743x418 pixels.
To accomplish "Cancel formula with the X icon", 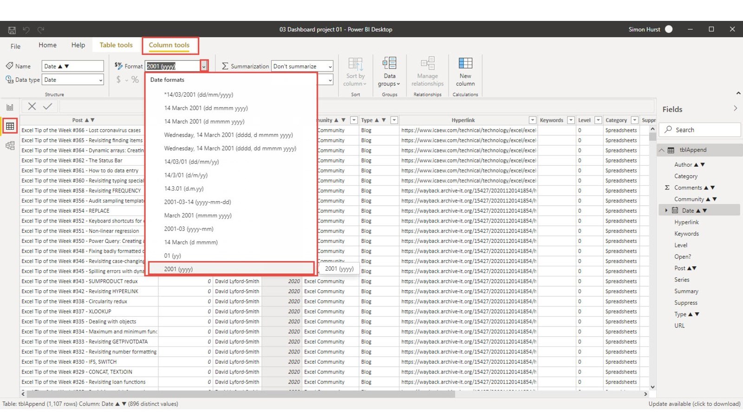I will (x=32, y=106).
